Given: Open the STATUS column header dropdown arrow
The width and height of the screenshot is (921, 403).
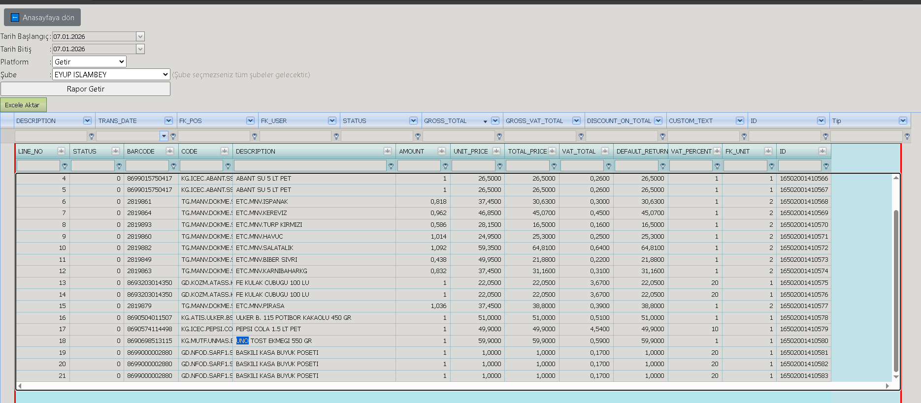Looking at the screenshot, I should click(413, 121).
